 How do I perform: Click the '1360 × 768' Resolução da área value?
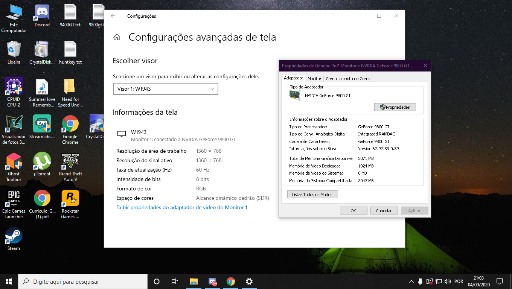(209, 151)
